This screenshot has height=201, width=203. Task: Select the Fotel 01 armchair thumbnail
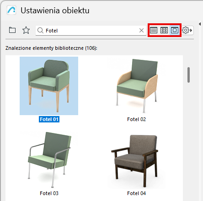49,86
